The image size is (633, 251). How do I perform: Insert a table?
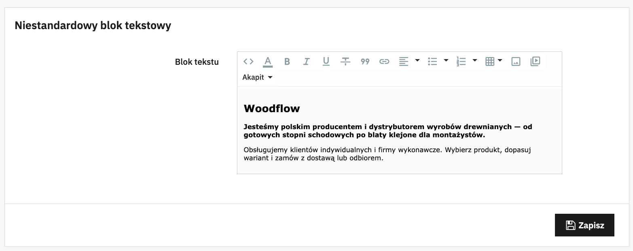490,62
